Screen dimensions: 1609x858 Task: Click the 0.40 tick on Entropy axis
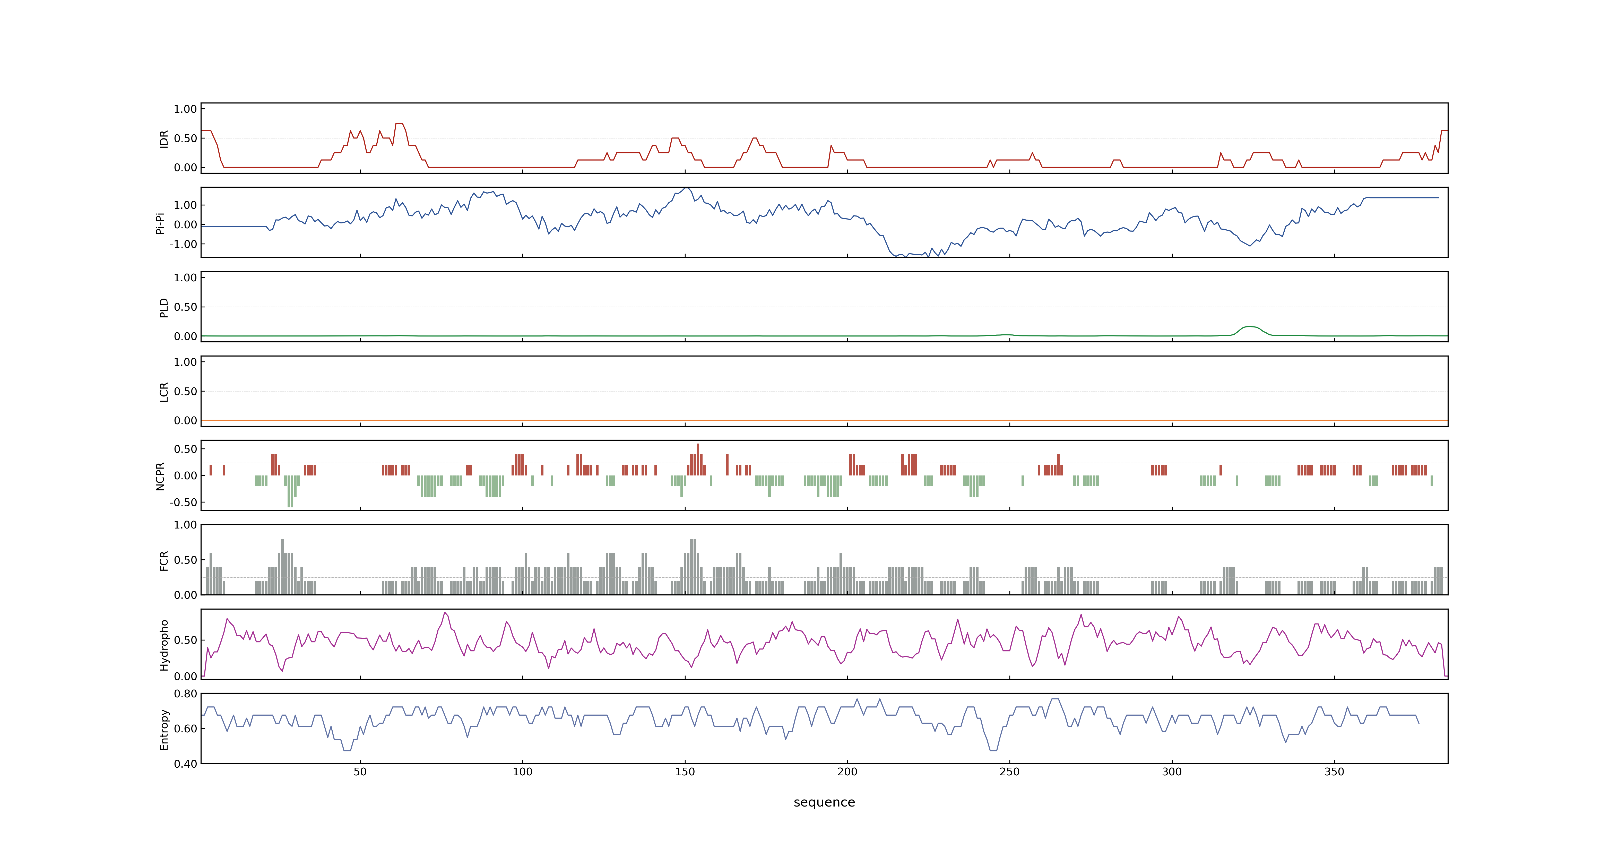coord(186,764)
